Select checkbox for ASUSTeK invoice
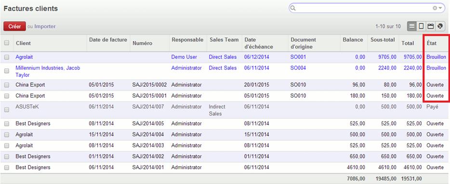Viewport: 450px width, 184px height. [7, 110]
